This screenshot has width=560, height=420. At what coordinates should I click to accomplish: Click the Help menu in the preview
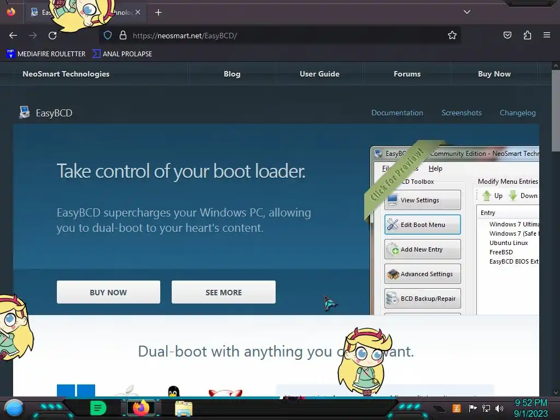pyautogui.click(x=435, y=168)
